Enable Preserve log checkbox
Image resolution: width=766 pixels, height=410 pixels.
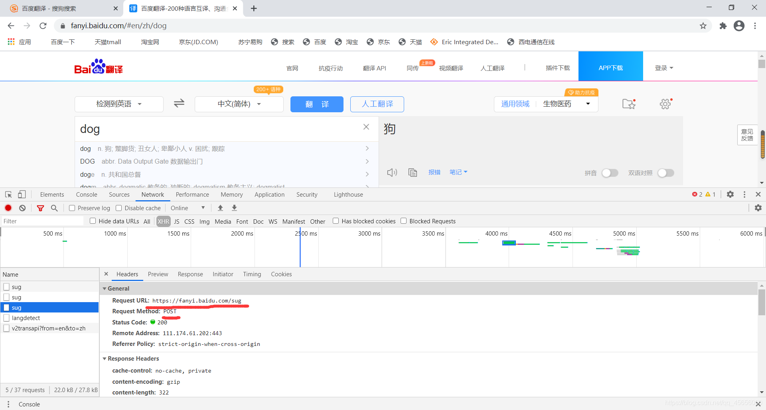[x=72, y=208]
